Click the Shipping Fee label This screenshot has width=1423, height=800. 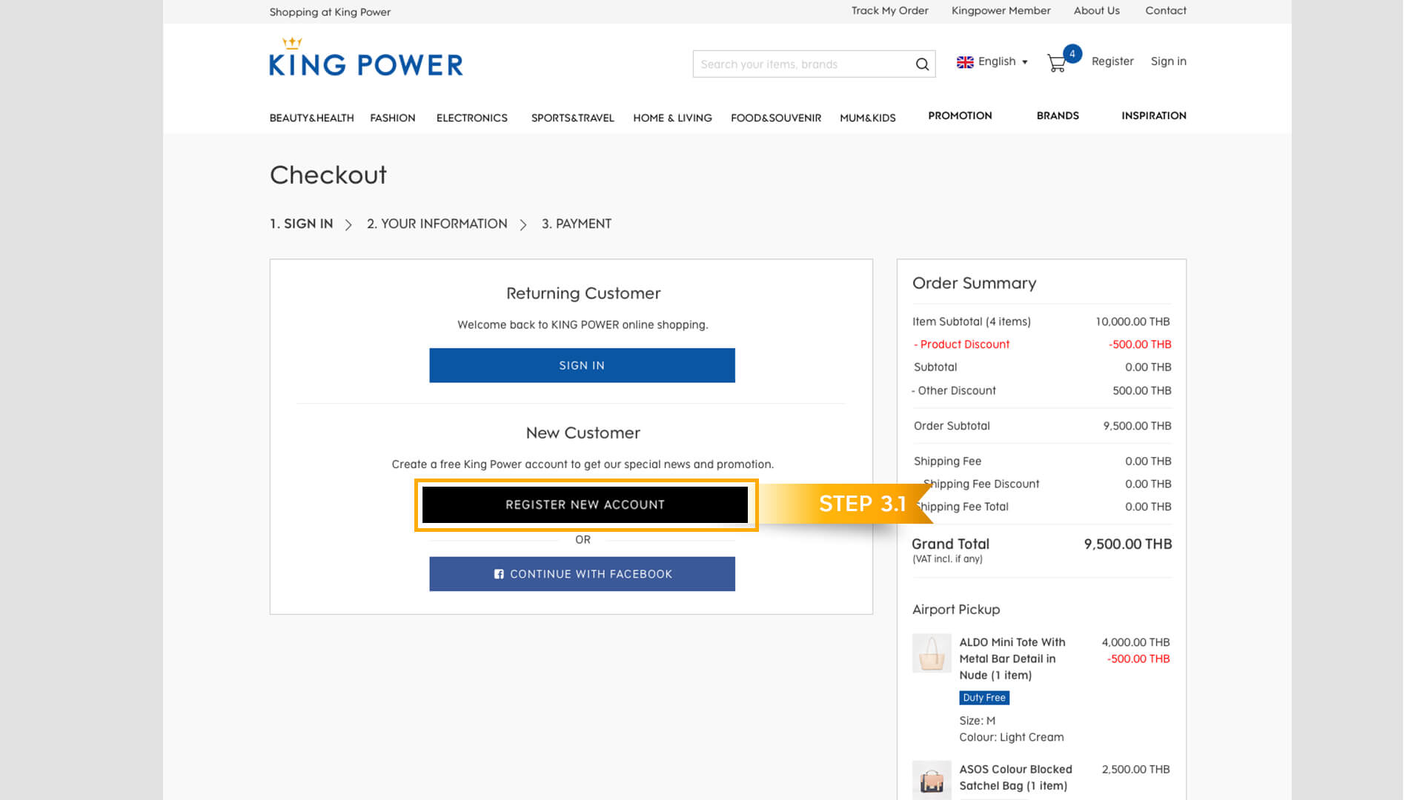point(947,461)
